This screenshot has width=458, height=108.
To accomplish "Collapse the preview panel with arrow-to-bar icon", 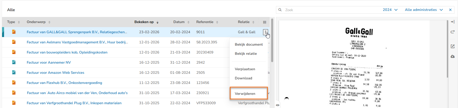I will [x=452, y=22].
